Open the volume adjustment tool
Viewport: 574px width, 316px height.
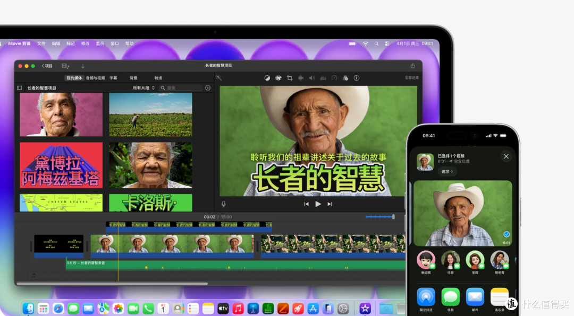point(312,78)
